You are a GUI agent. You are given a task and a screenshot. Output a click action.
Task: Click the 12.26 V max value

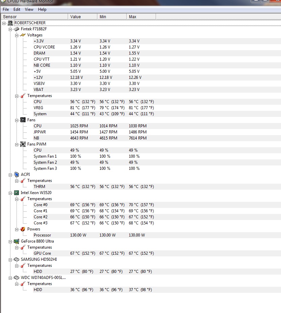(135, 77)
